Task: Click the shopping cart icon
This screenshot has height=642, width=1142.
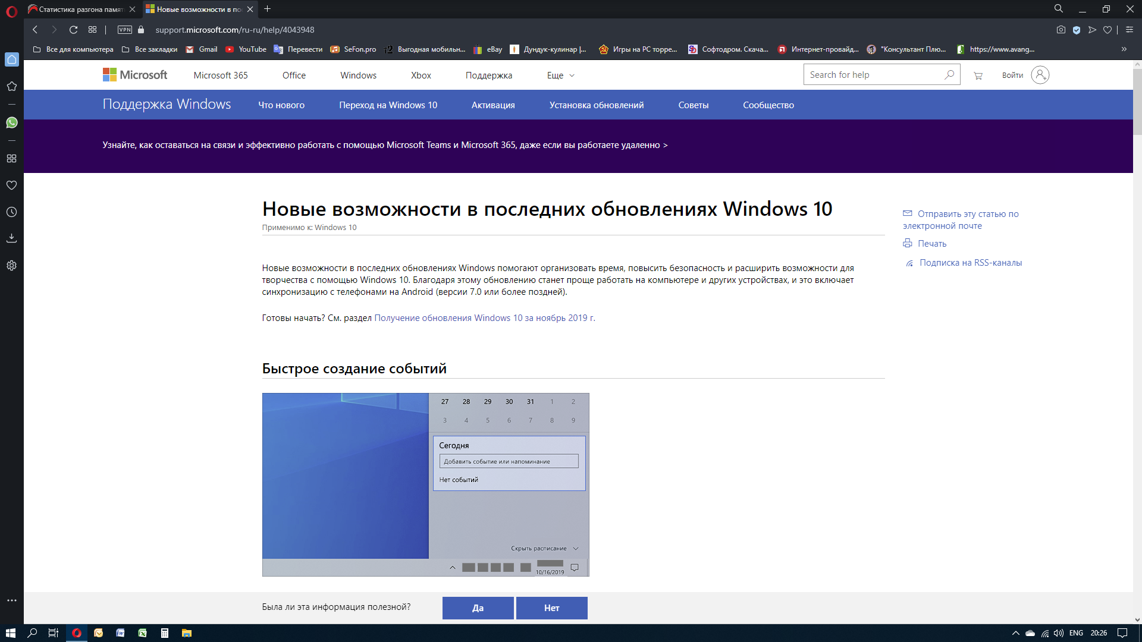Action: point(978,75)
